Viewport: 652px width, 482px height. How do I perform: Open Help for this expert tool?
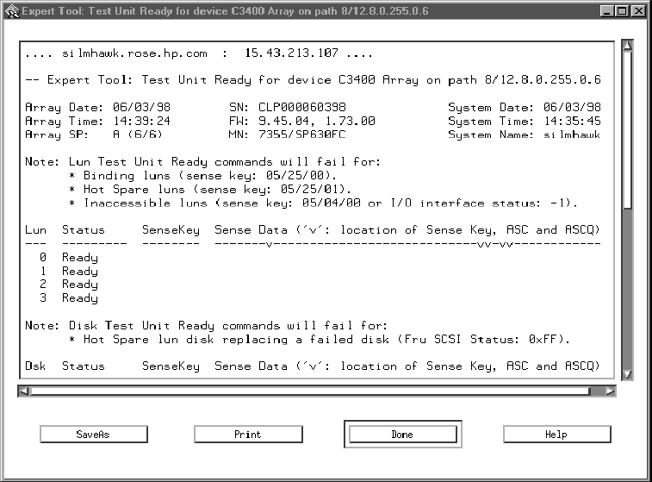click(x=556, y=435)
